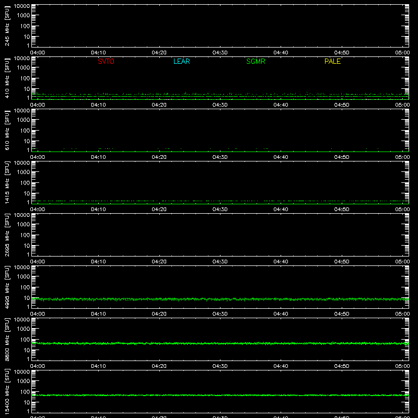Click the 10000 tick label on 15400 MHz axis
The height and width of the screenshot is (418, 418).
[x=22, y=372]
